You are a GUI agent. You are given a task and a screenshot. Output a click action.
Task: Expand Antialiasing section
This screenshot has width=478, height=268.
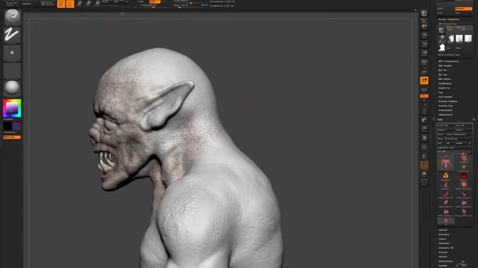(445, 83)
